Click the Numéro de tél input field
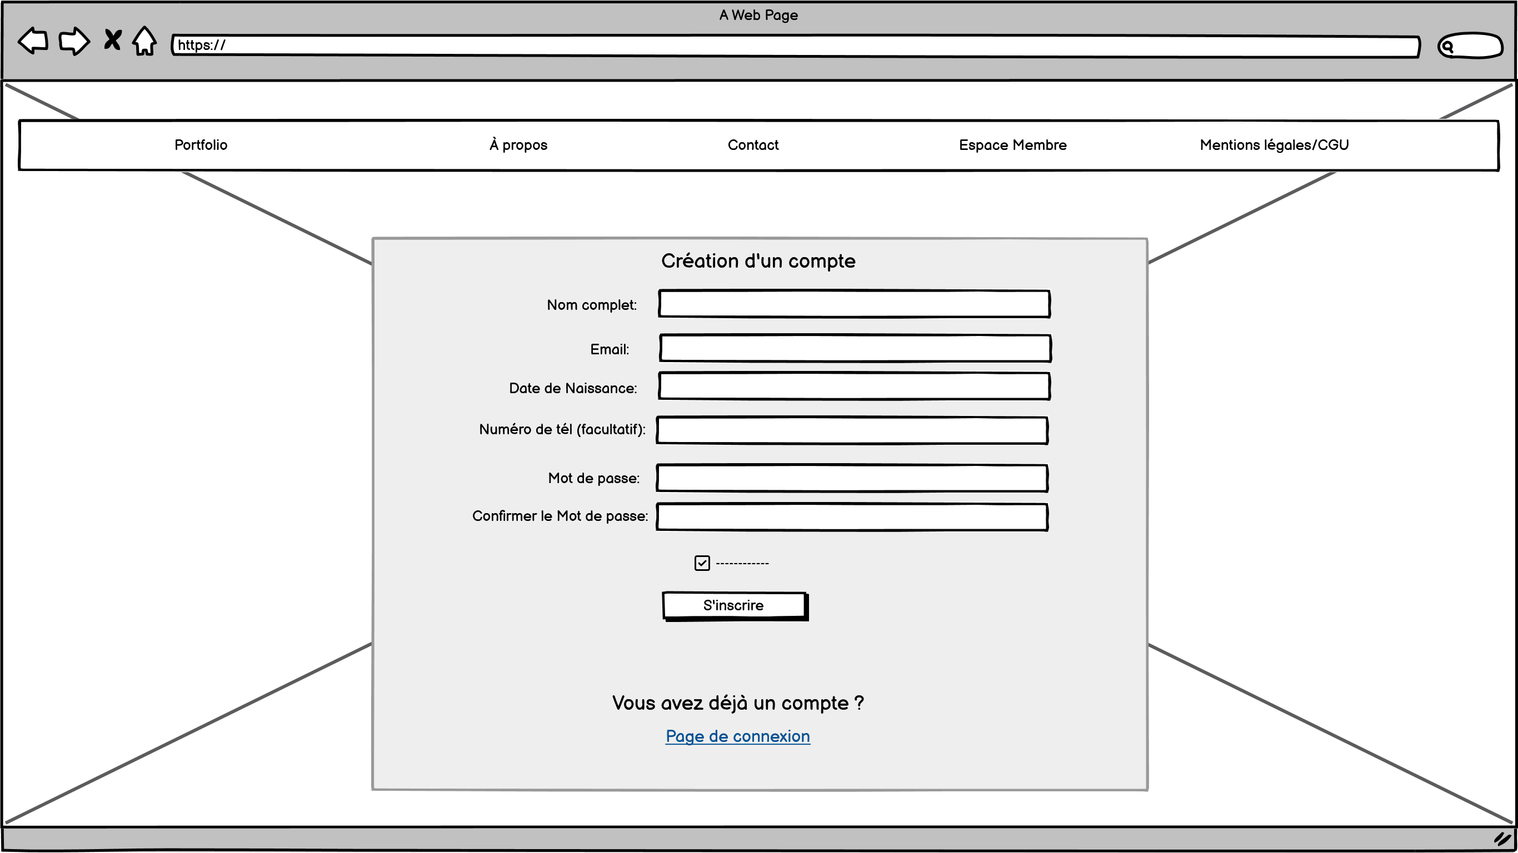Screen dimensions: 1518x853 coord(852,430)
